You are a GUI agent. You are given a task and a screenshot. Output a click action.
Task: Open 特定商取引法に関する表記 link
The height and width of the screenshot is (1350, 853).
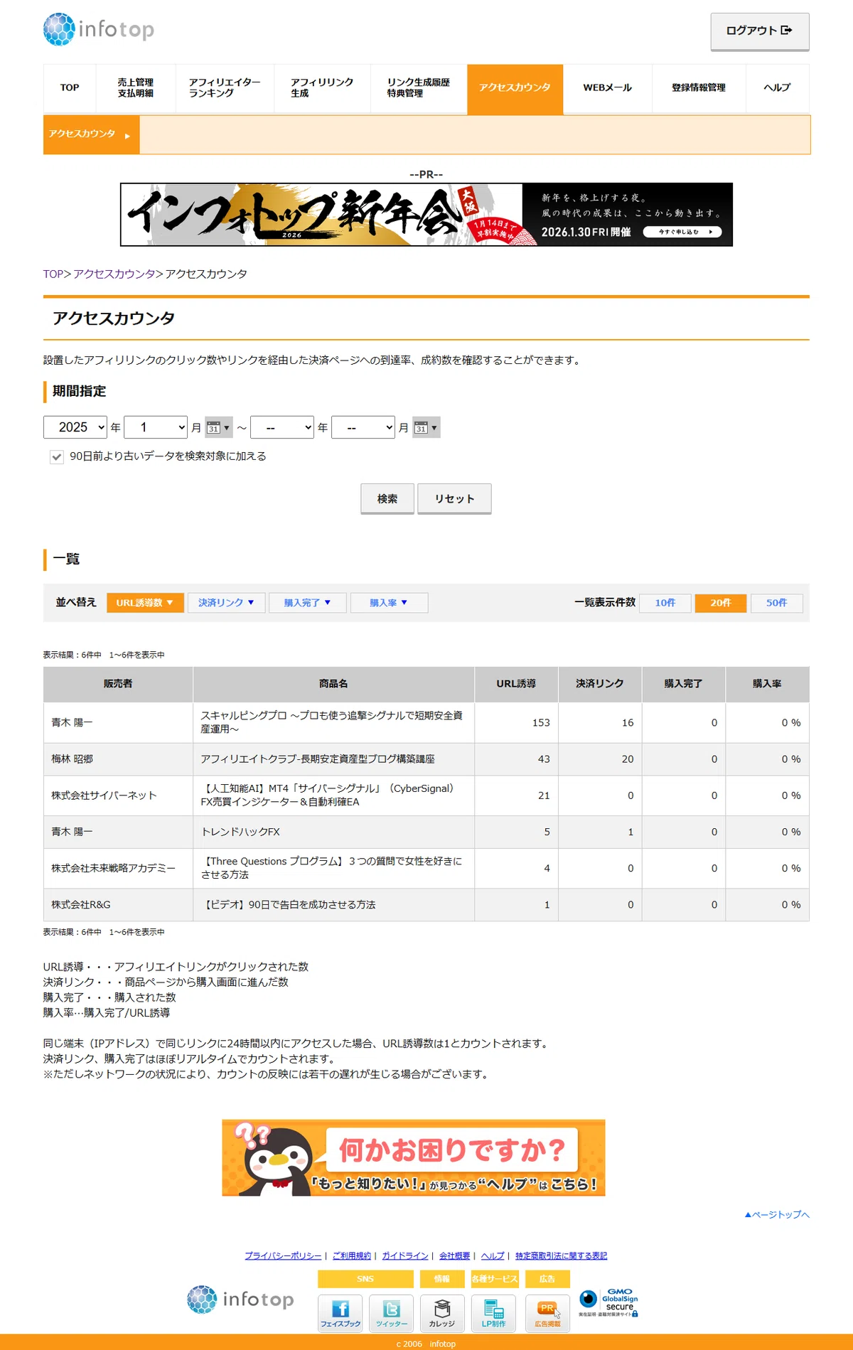tap(561, 1256)
